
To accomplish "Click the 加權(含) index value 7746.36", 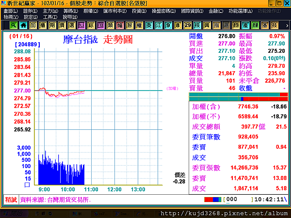I will coord(248,107).
